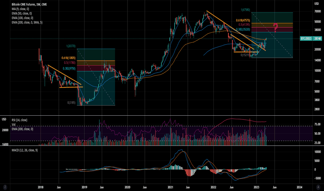Click the 0(15215) Fibonacci level label

coord(245,55)
